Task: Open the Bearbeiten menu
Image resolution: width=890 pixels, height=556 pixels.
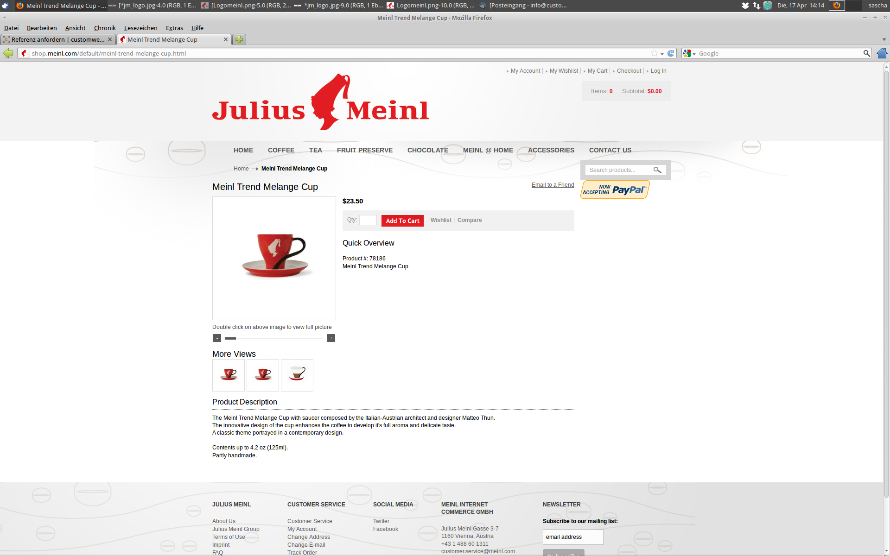Action: click(x=42, y=28)
